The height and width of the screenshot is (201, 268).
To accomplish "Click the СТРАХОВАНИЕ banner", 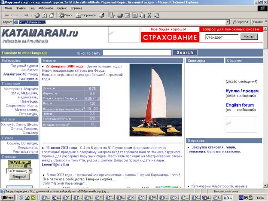I will pyautogui.click(x=170, y=37).
